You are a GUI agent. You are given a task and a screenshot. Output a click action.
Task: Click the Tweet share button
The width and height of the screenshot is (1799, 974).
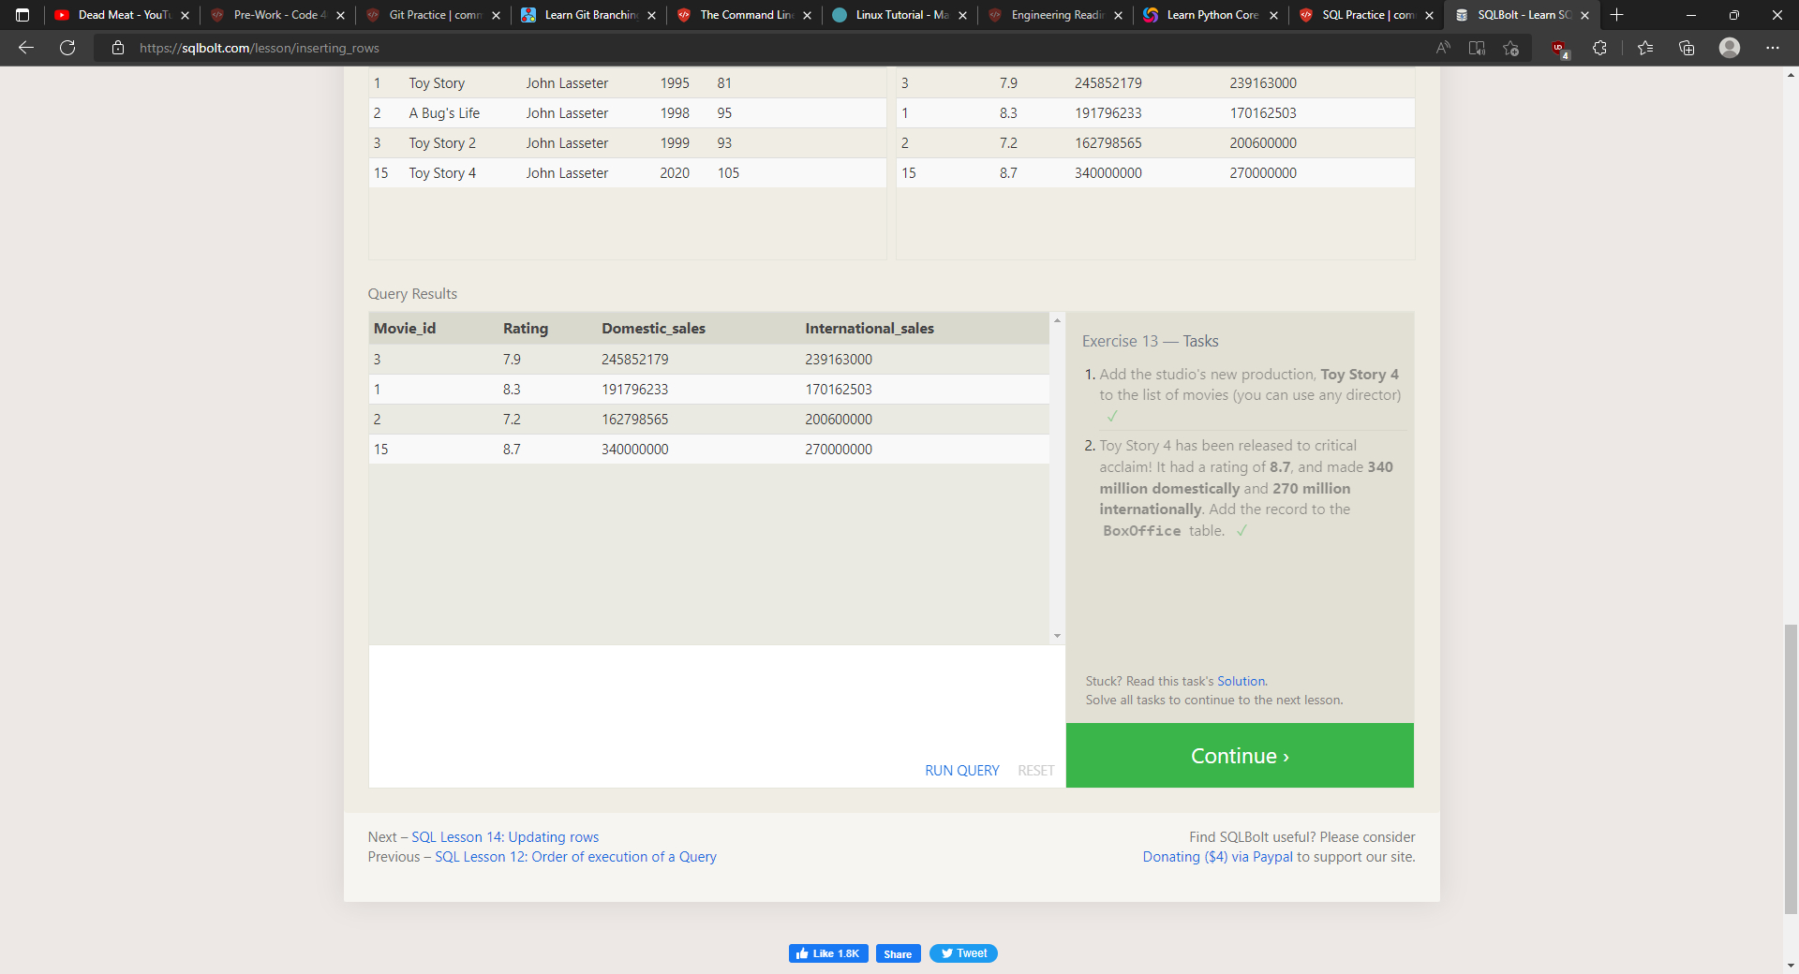point(963,953)
